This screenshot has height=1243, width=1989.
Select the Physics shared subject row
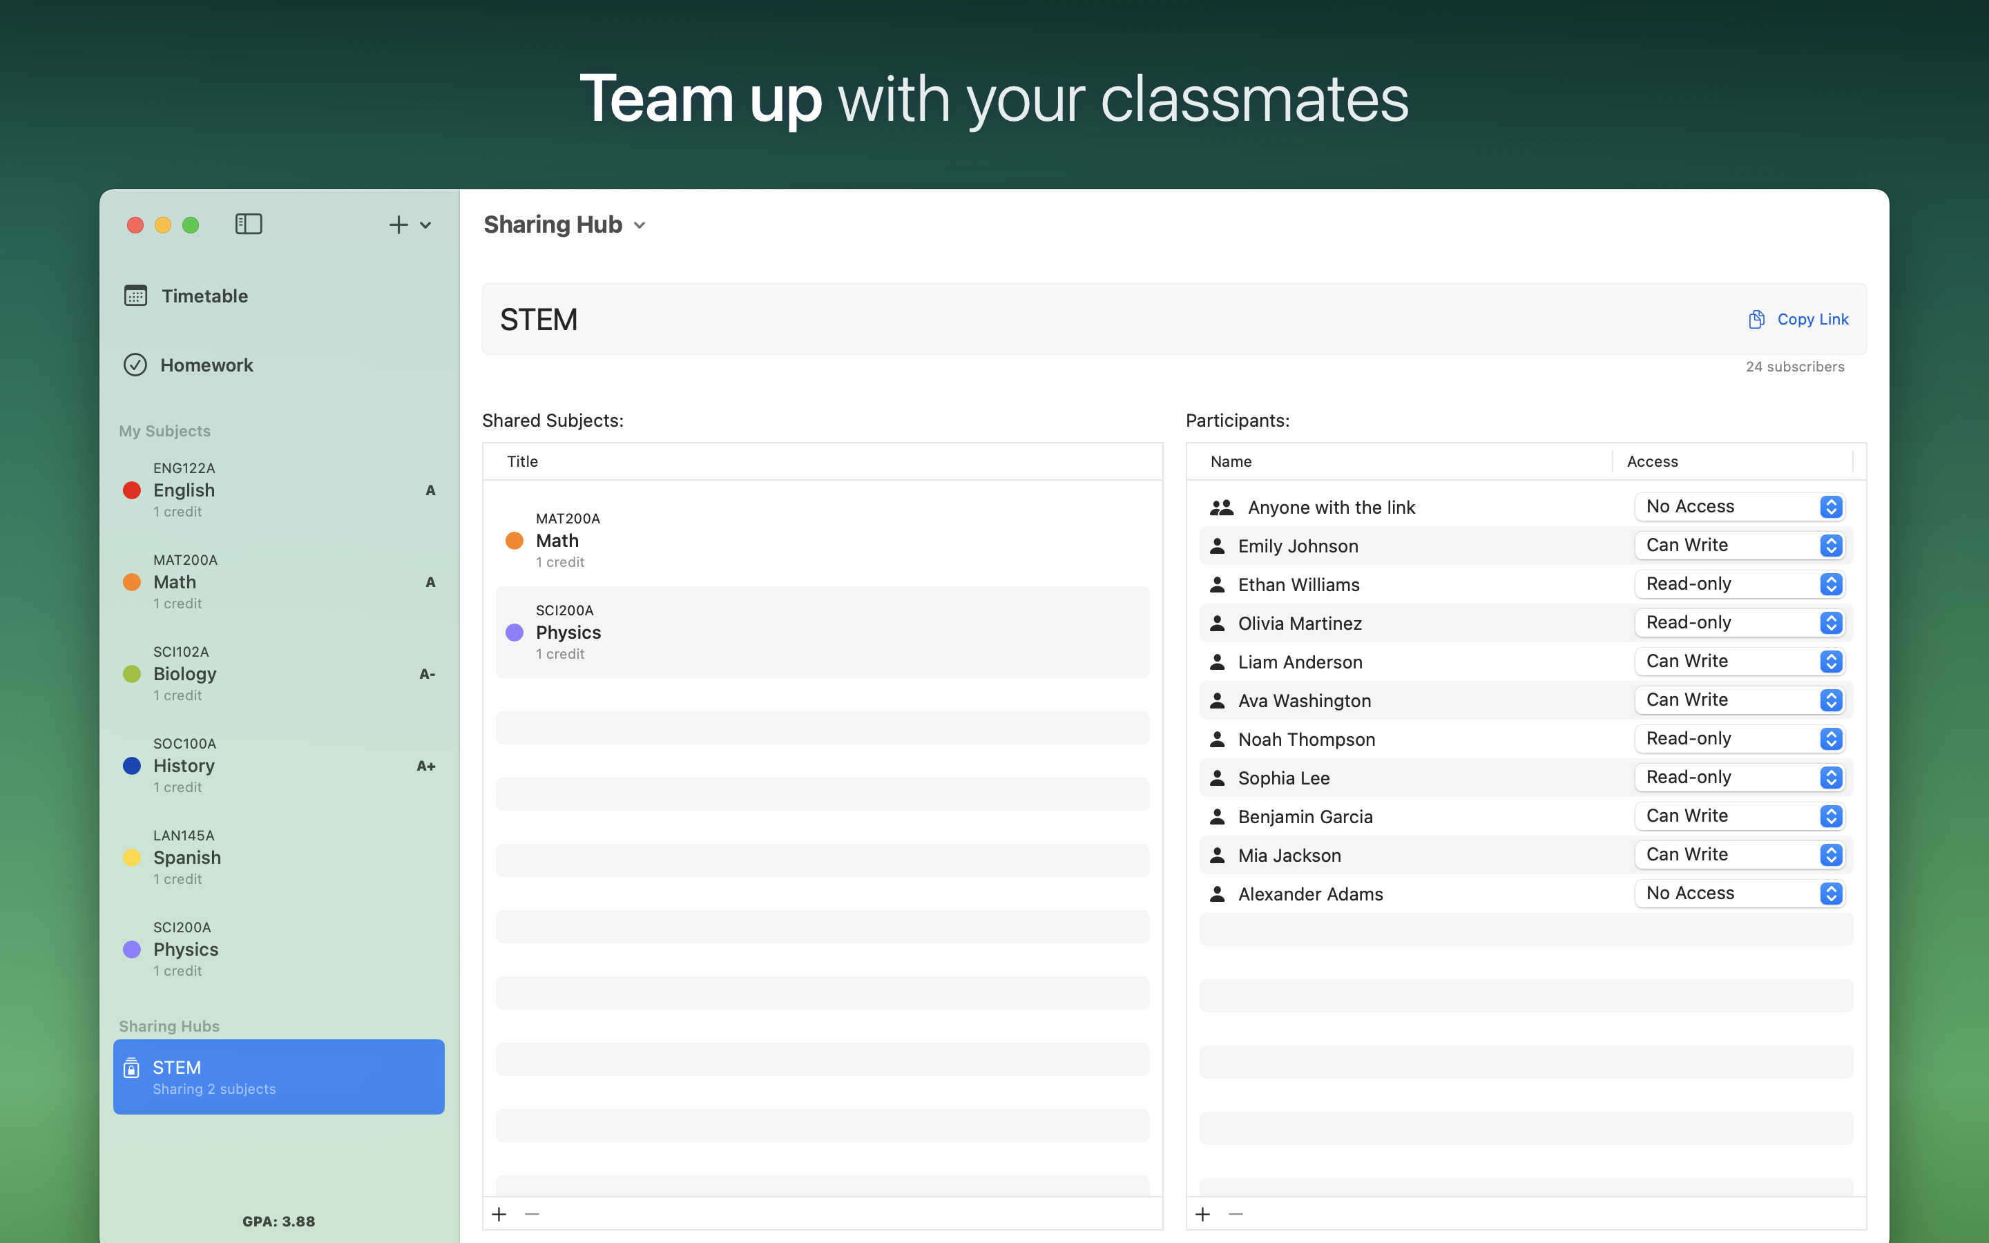pyautogui.click(x=822, y=632)
